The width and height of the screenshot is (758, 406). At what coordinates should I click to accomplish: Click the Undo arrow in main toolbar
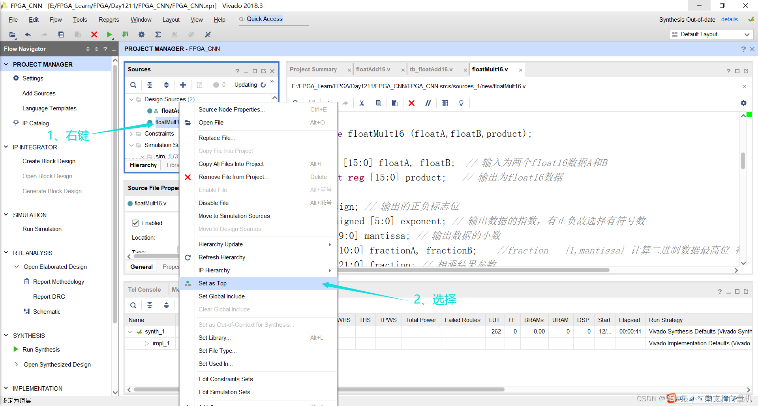tap(28, 35)
